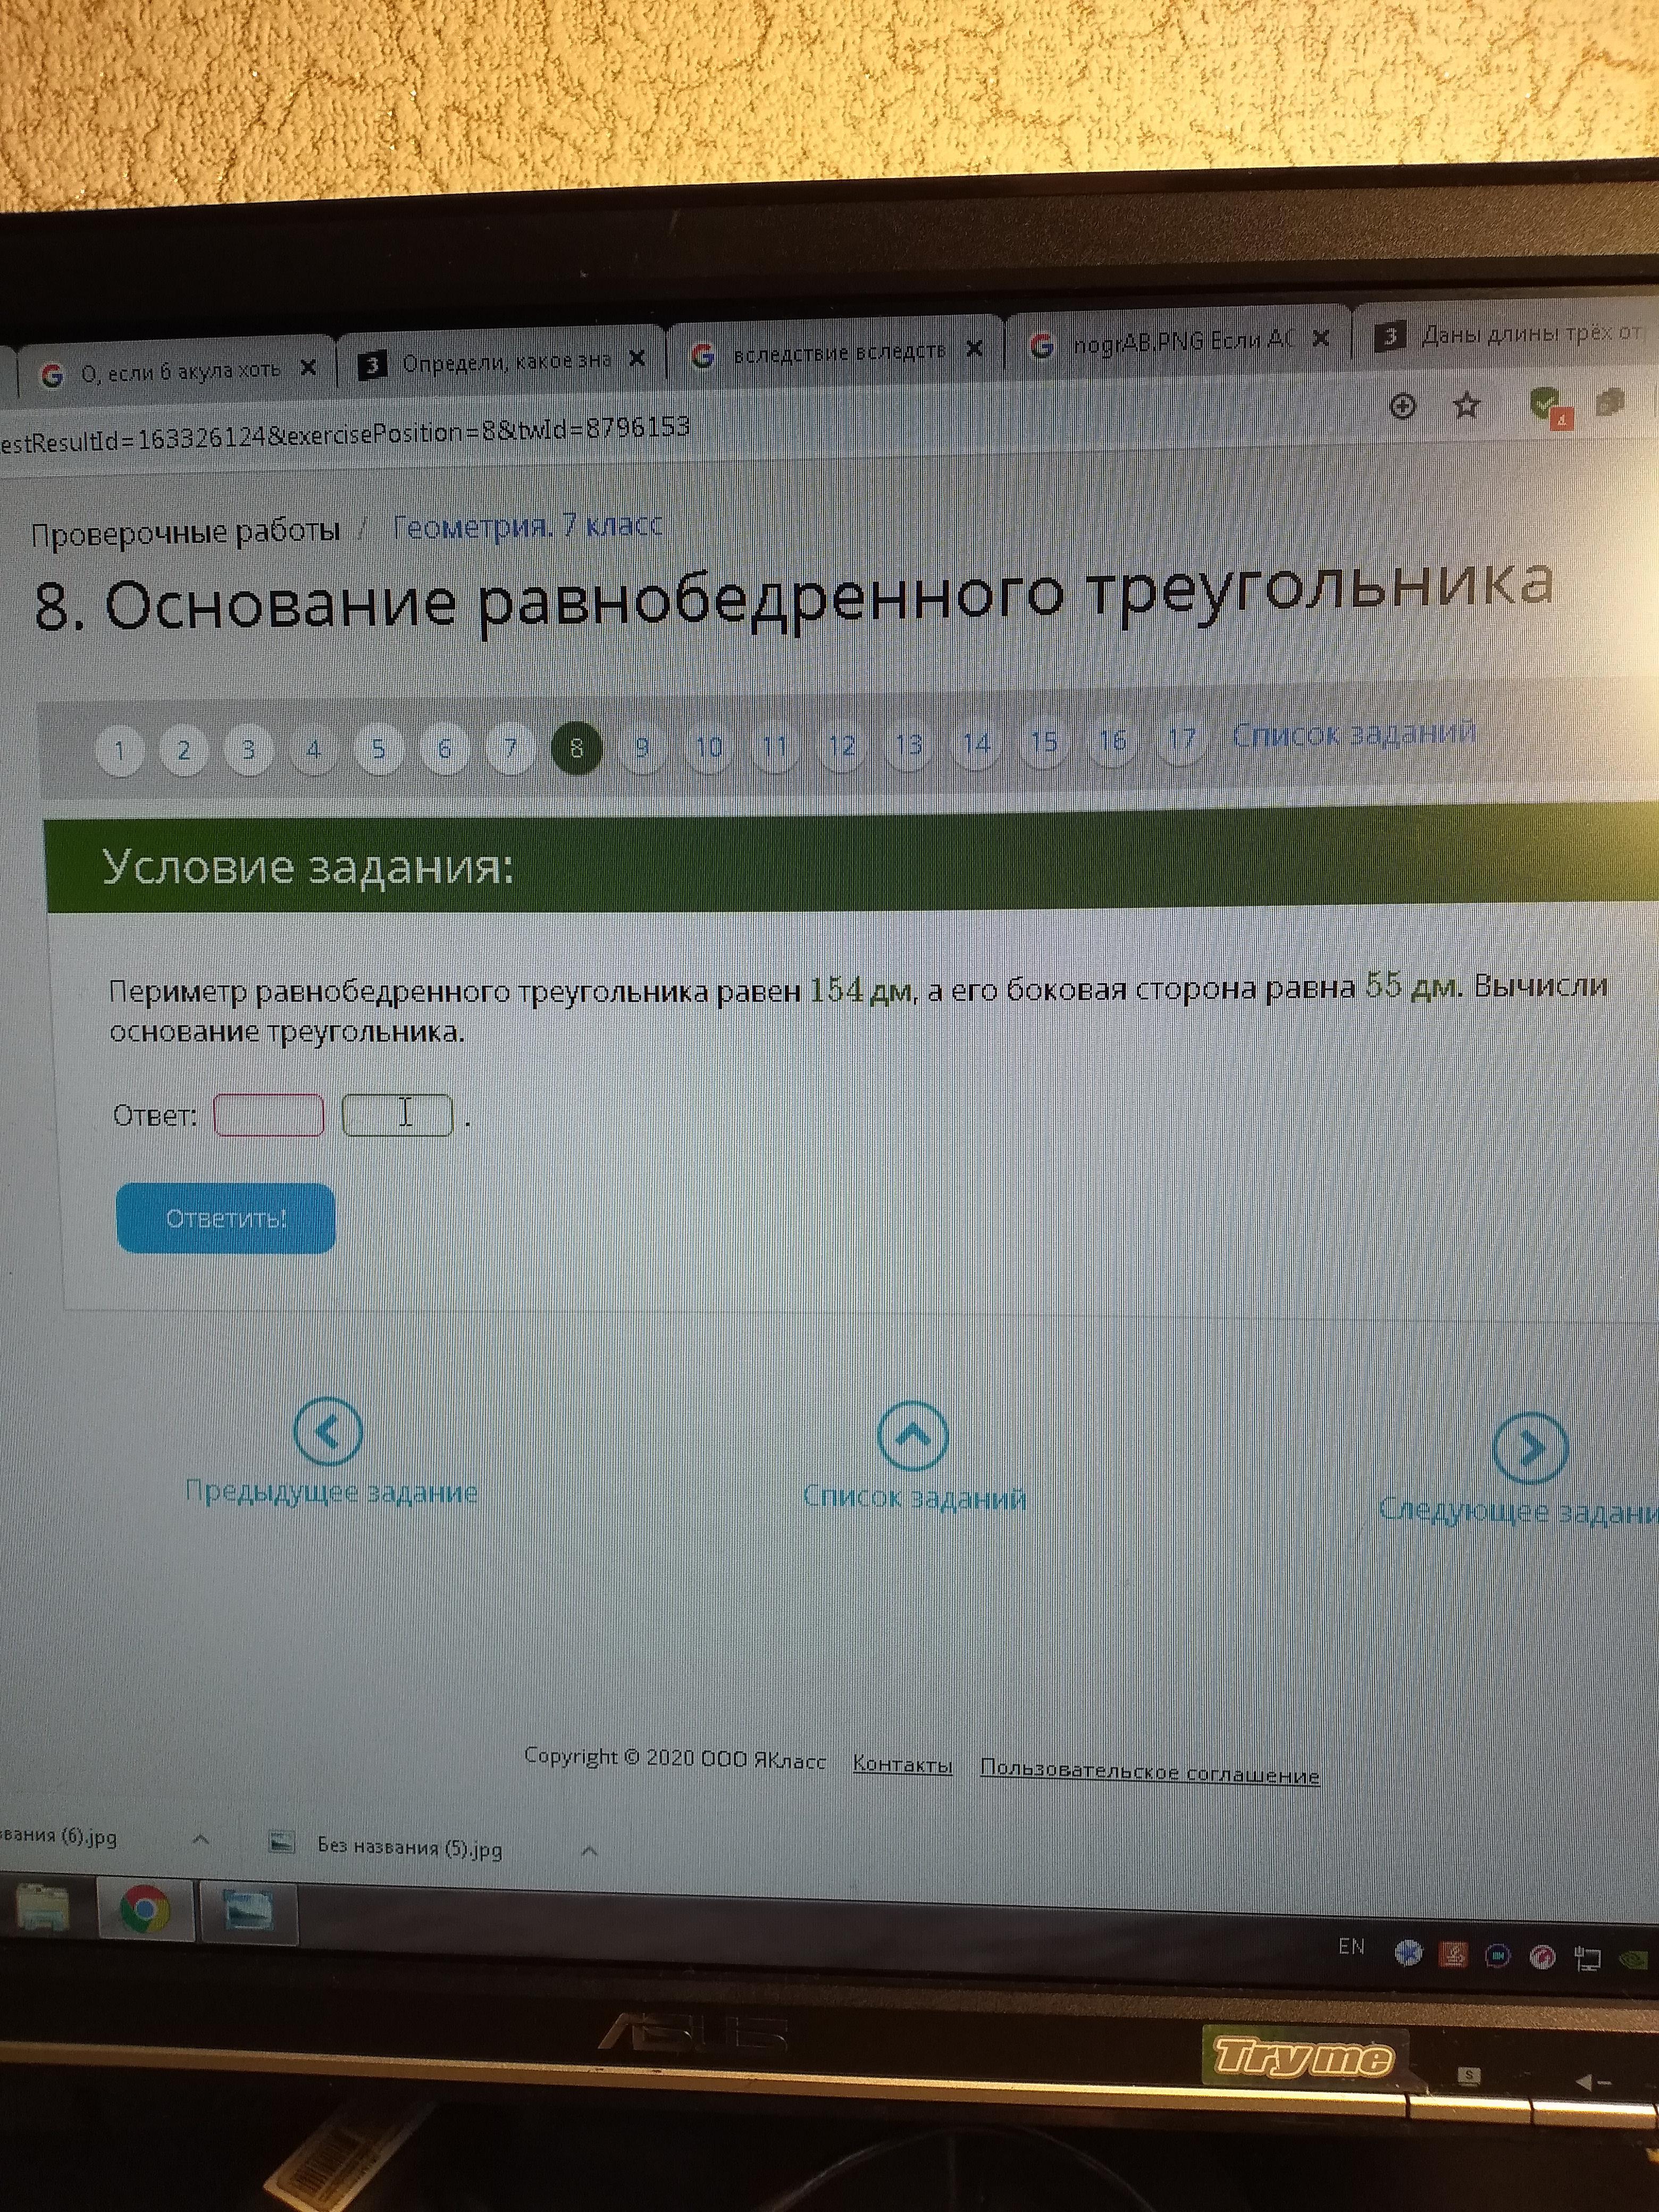
Task: Click the first answer input field
Action: [x=269, y=1115]
